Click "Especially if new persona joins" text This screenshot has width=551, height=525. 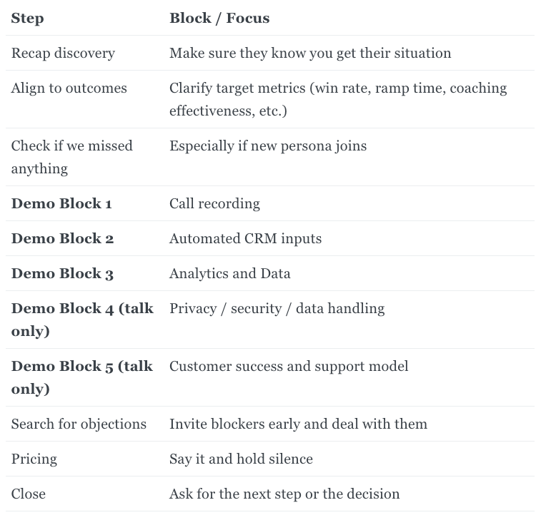point(268,146)
